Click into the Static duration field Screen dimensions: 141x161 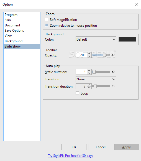(x=81, y=72)
